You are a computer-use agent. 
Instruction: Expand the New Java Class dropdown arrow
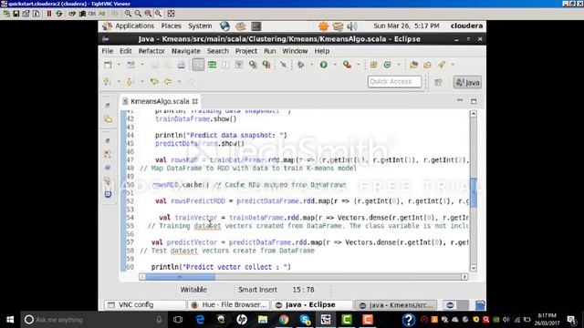tap(398, 65)
